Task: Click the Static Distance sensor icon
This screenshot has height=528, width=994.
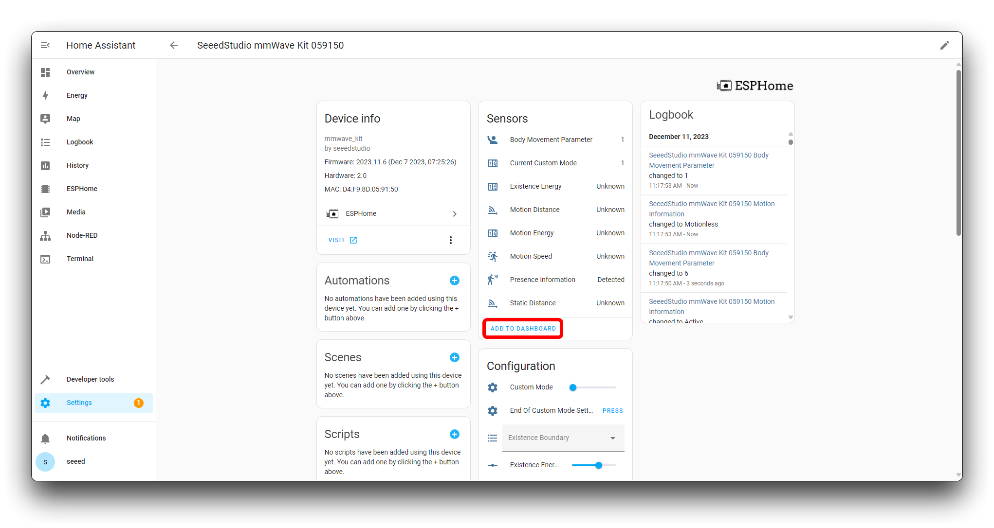Action: pyautogui.click(x=493, y=303)
